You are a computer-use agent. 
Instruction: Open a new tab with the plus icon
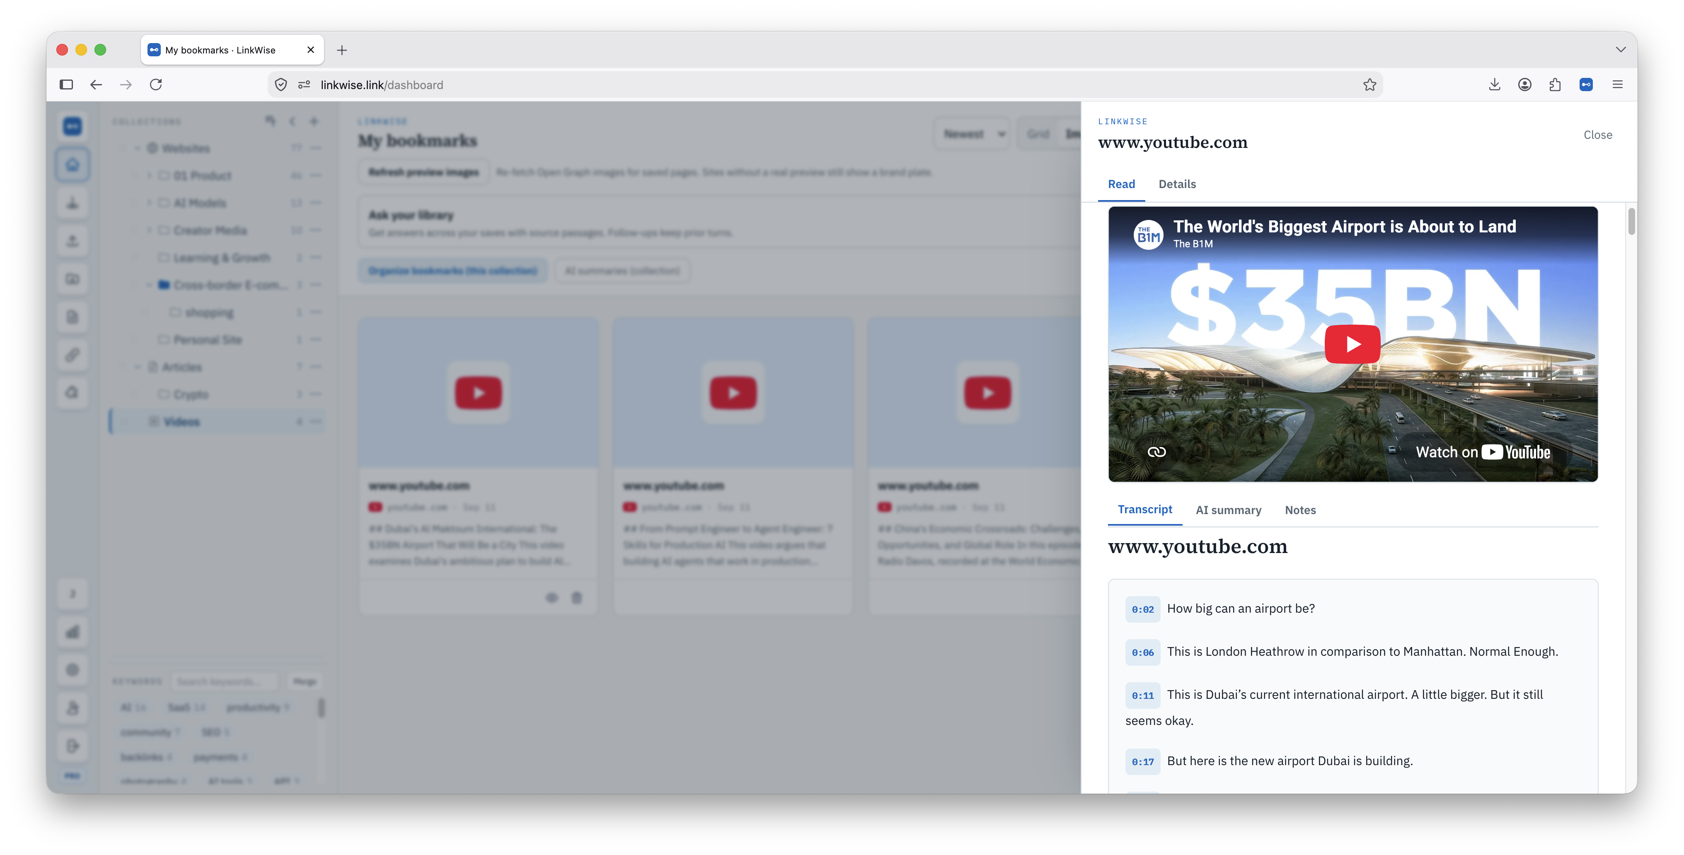tap(342, 51)
